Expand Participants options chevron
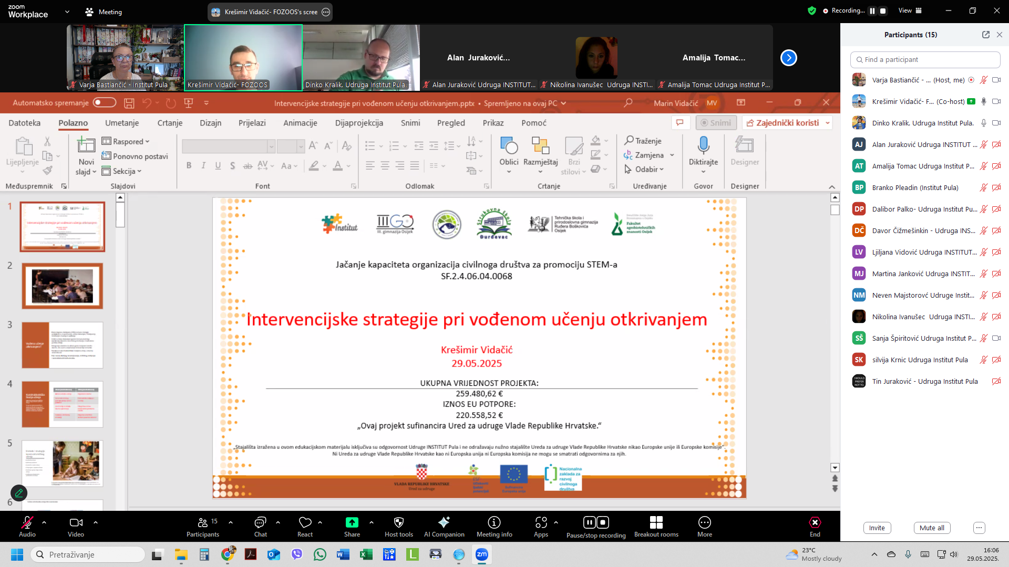The height and width of the screenshot is (567, 1009). tap(231, 522)
